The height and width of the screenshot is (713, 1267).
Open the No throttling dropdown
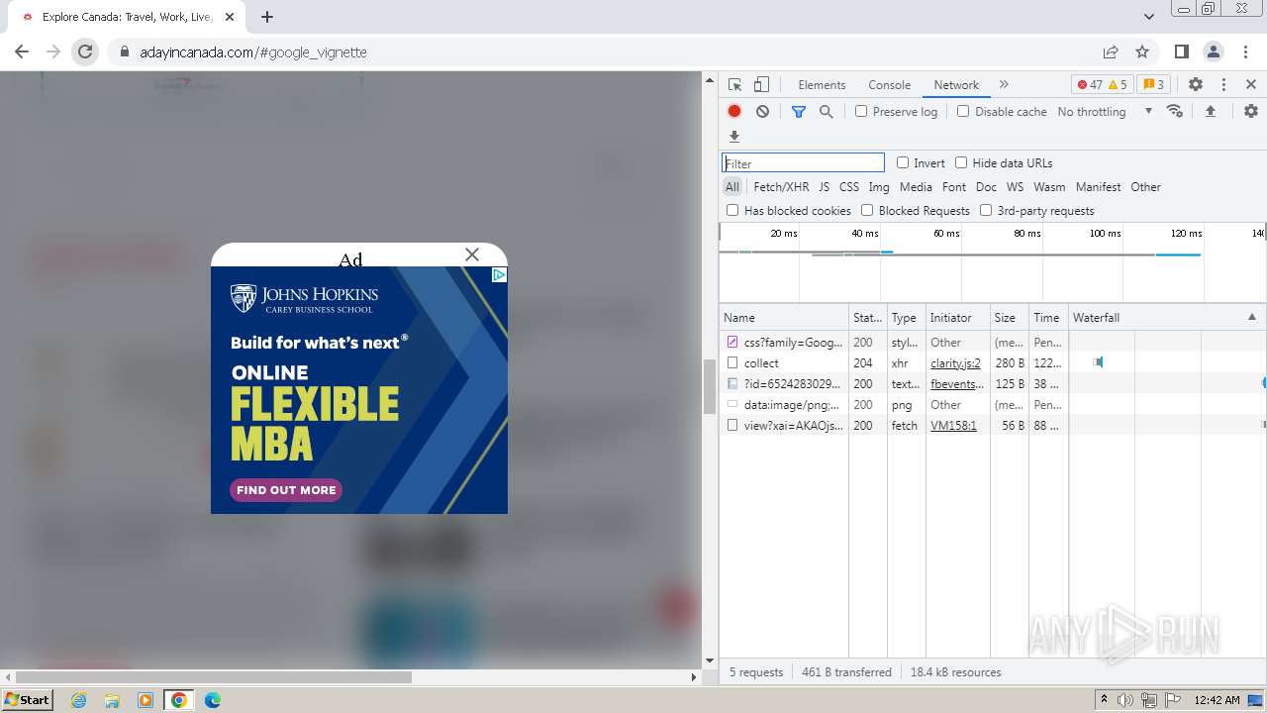point(1105,111)
